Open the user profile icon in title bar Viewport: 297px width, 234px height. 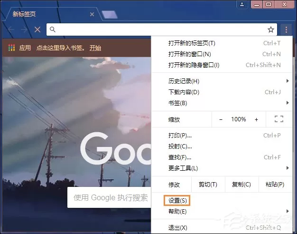coord(242,4)
